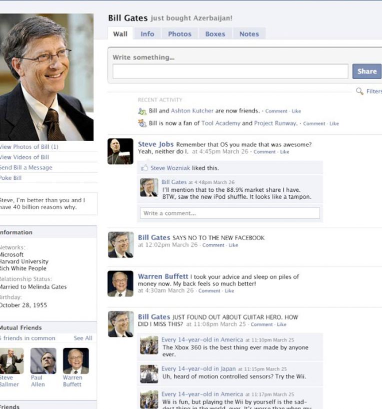Open Ashton Kutcher's profile link

tap(192, 111)
